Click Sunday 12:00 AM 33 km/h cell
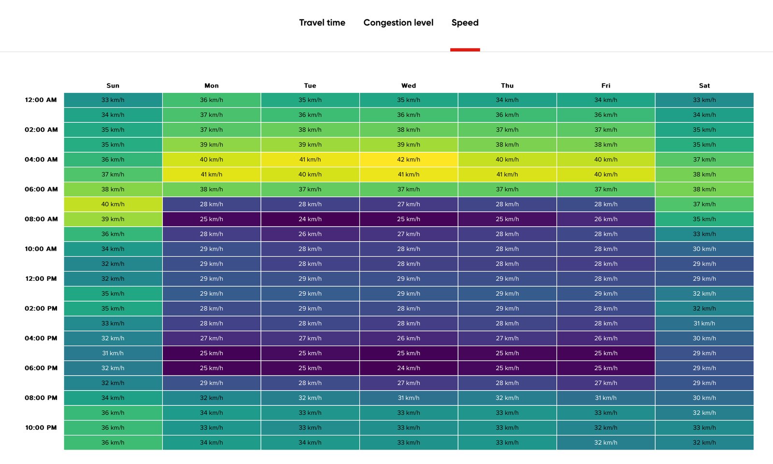Screen dimensions: 773x464 (113, 100)
